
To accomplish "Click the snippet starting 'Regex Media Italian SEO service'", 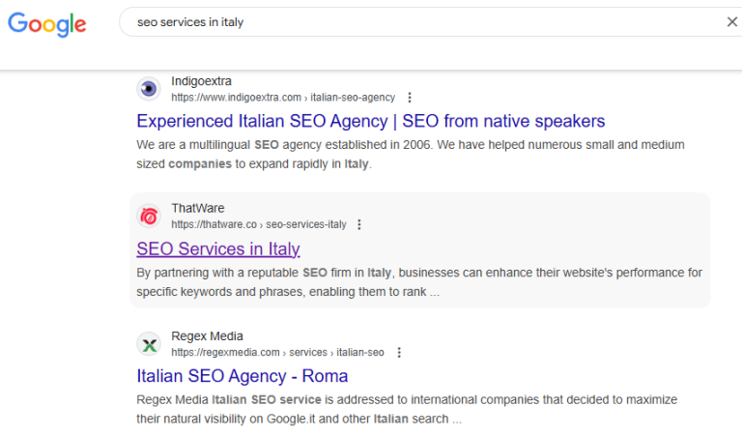I will coord(407,409).
